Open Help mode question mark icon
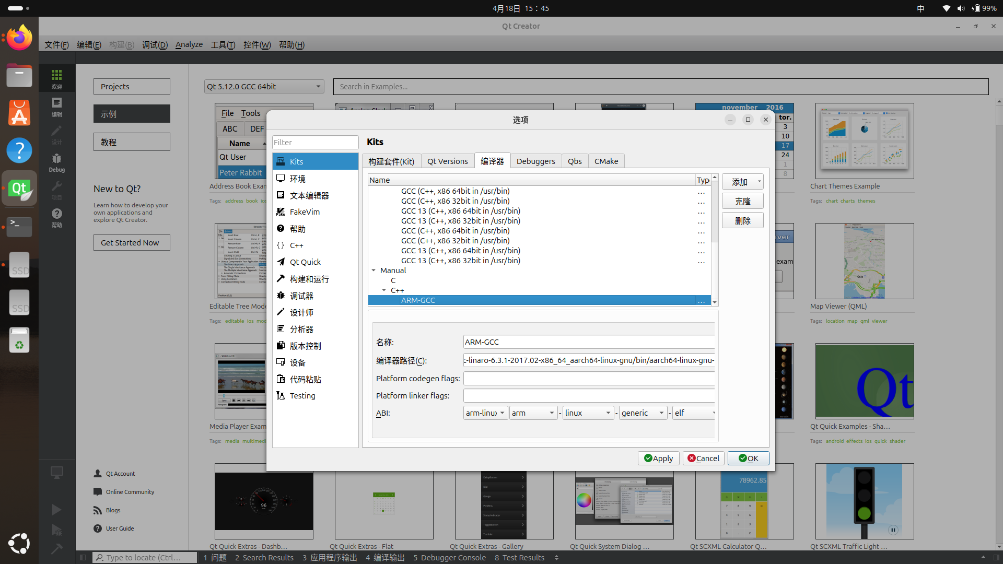 click(56, 217)
